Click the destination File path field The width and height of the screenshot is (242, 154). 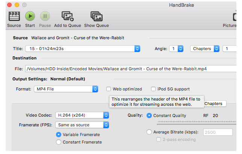tap(128, 69)
